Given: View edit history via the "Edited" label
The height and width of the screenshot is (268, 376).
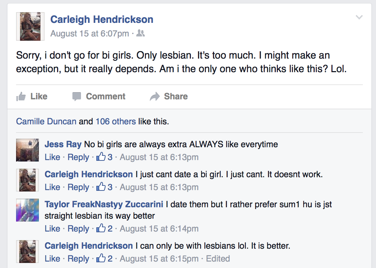Looking at the screenshot, I should (x=218, y=259).
